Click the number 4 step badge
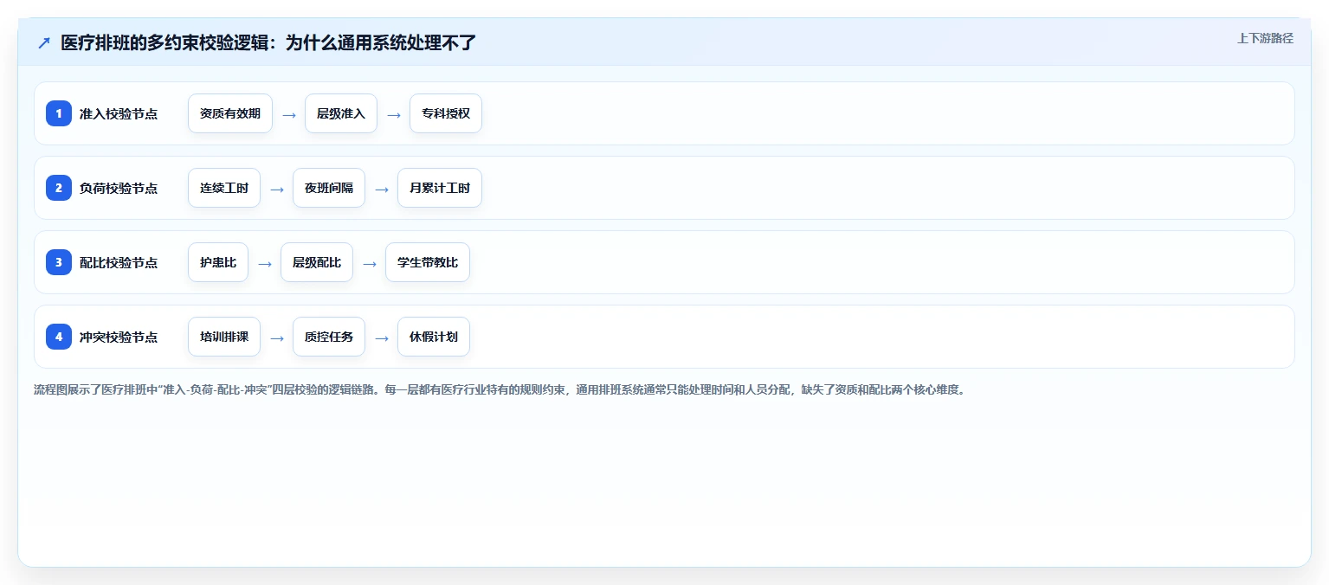 [59, 337]
